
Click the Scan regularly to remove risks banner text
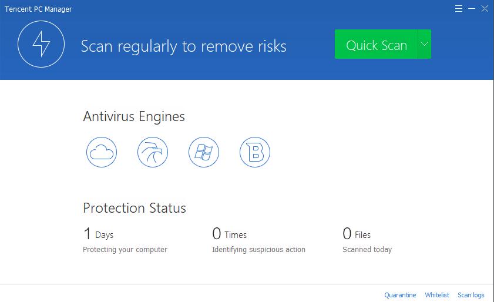pyautogui.click(x=183, y=46)
